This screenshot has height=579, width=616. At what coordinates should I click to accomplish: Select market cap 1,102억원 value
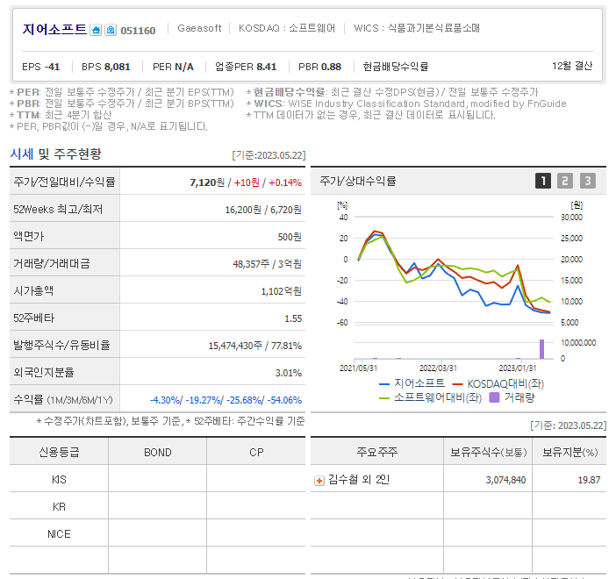282,291
